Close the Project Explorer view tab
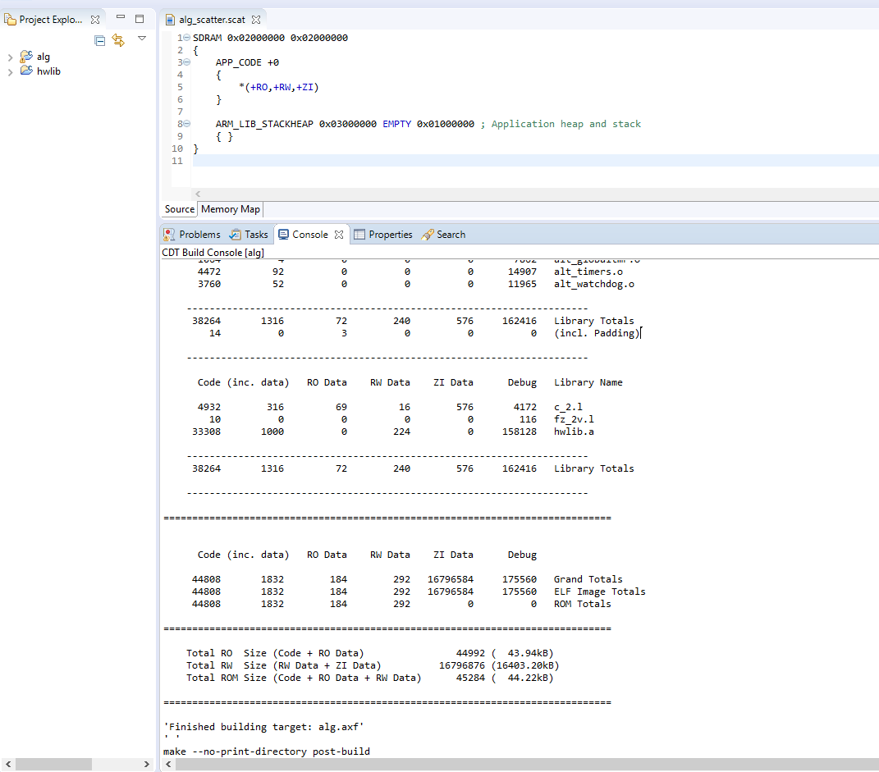This screenshot has width=879, height=772. tap(95, 20)
